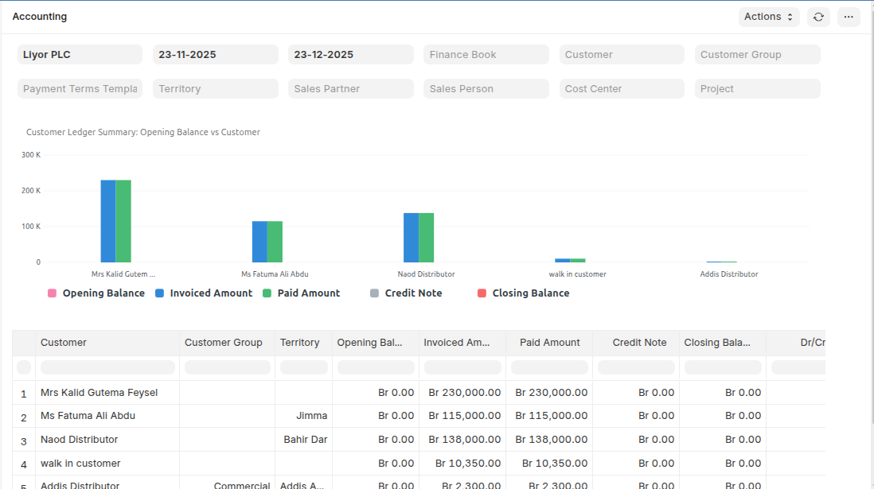The width and height of the screenshot is (874, 489).
Task: Click the Sales Person filter field
Action: pos(486,89)
